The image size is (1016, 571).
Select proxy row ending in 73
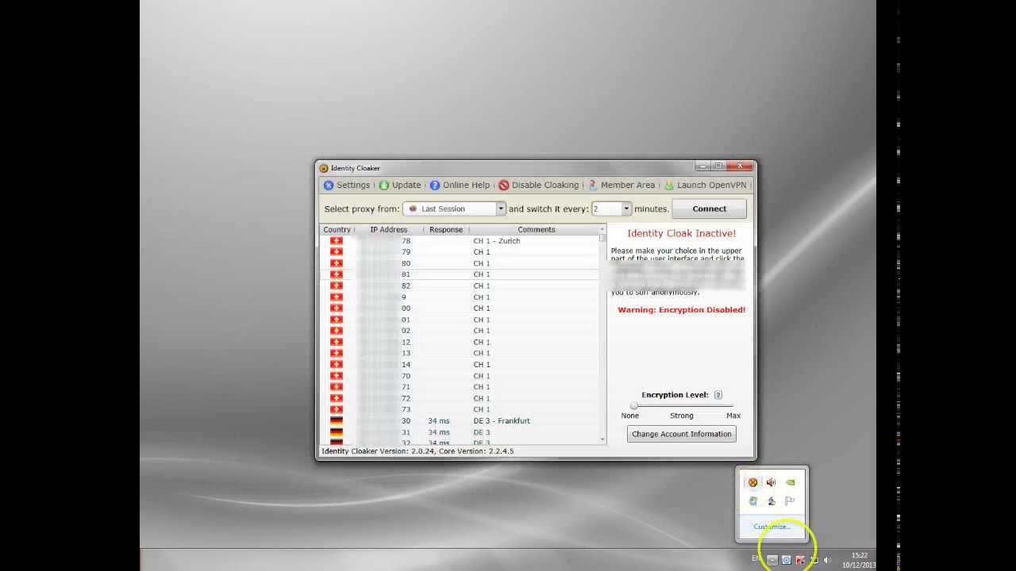460,409
